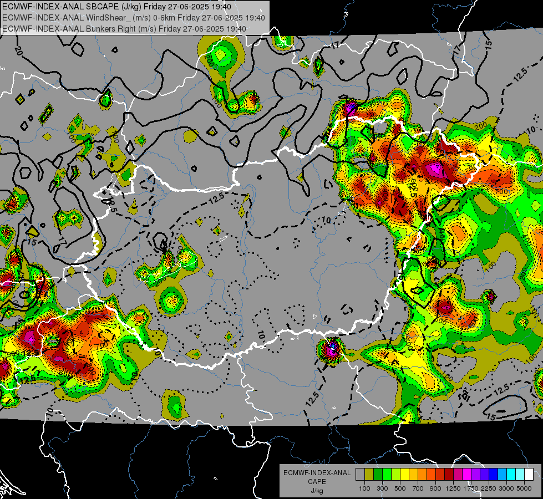Click the SBCAPE title line in header
The image size is (543, 499).
pos(116,7)
